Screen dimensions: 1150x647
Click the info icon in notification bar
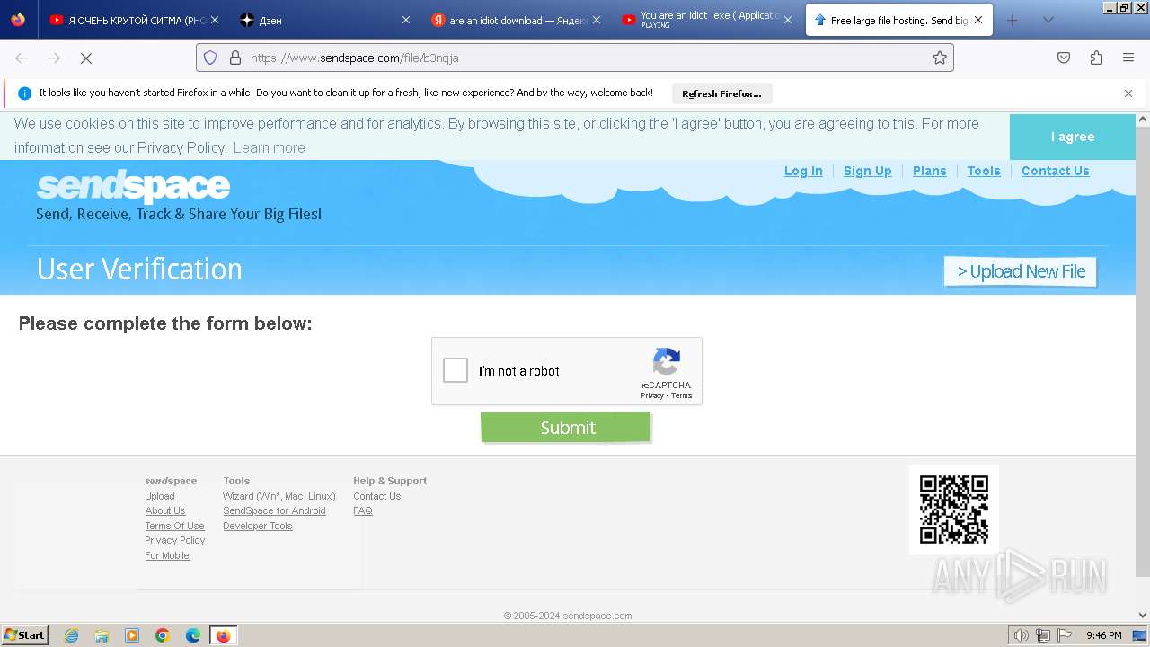24,93
